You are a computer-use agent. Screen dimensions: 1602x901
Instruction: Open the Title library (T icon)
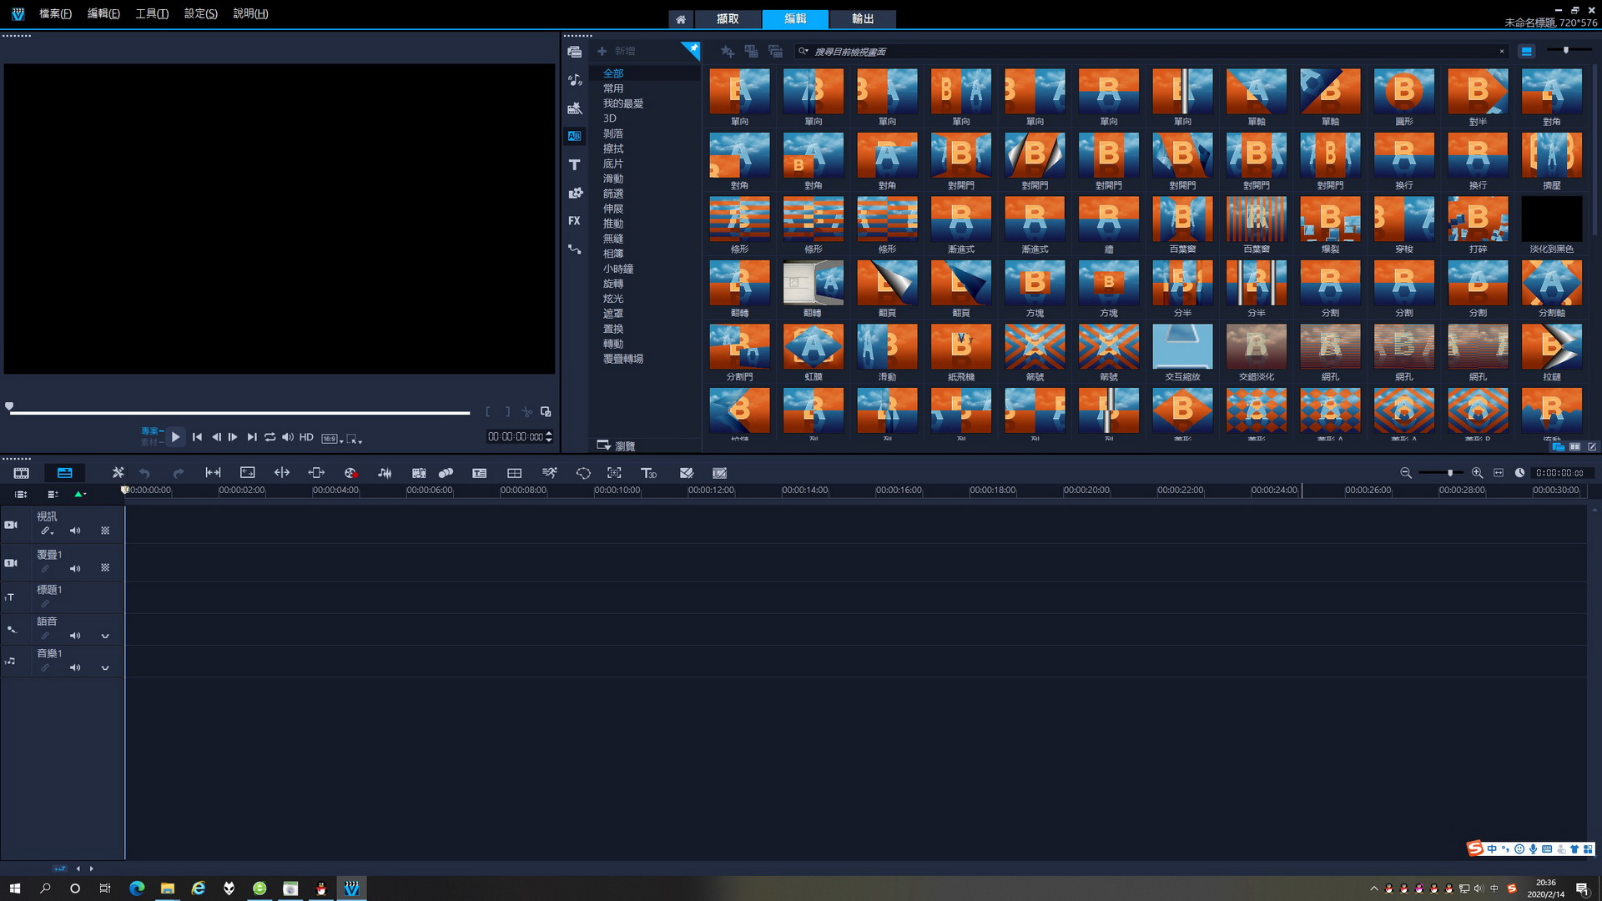[x=574, y=165]
